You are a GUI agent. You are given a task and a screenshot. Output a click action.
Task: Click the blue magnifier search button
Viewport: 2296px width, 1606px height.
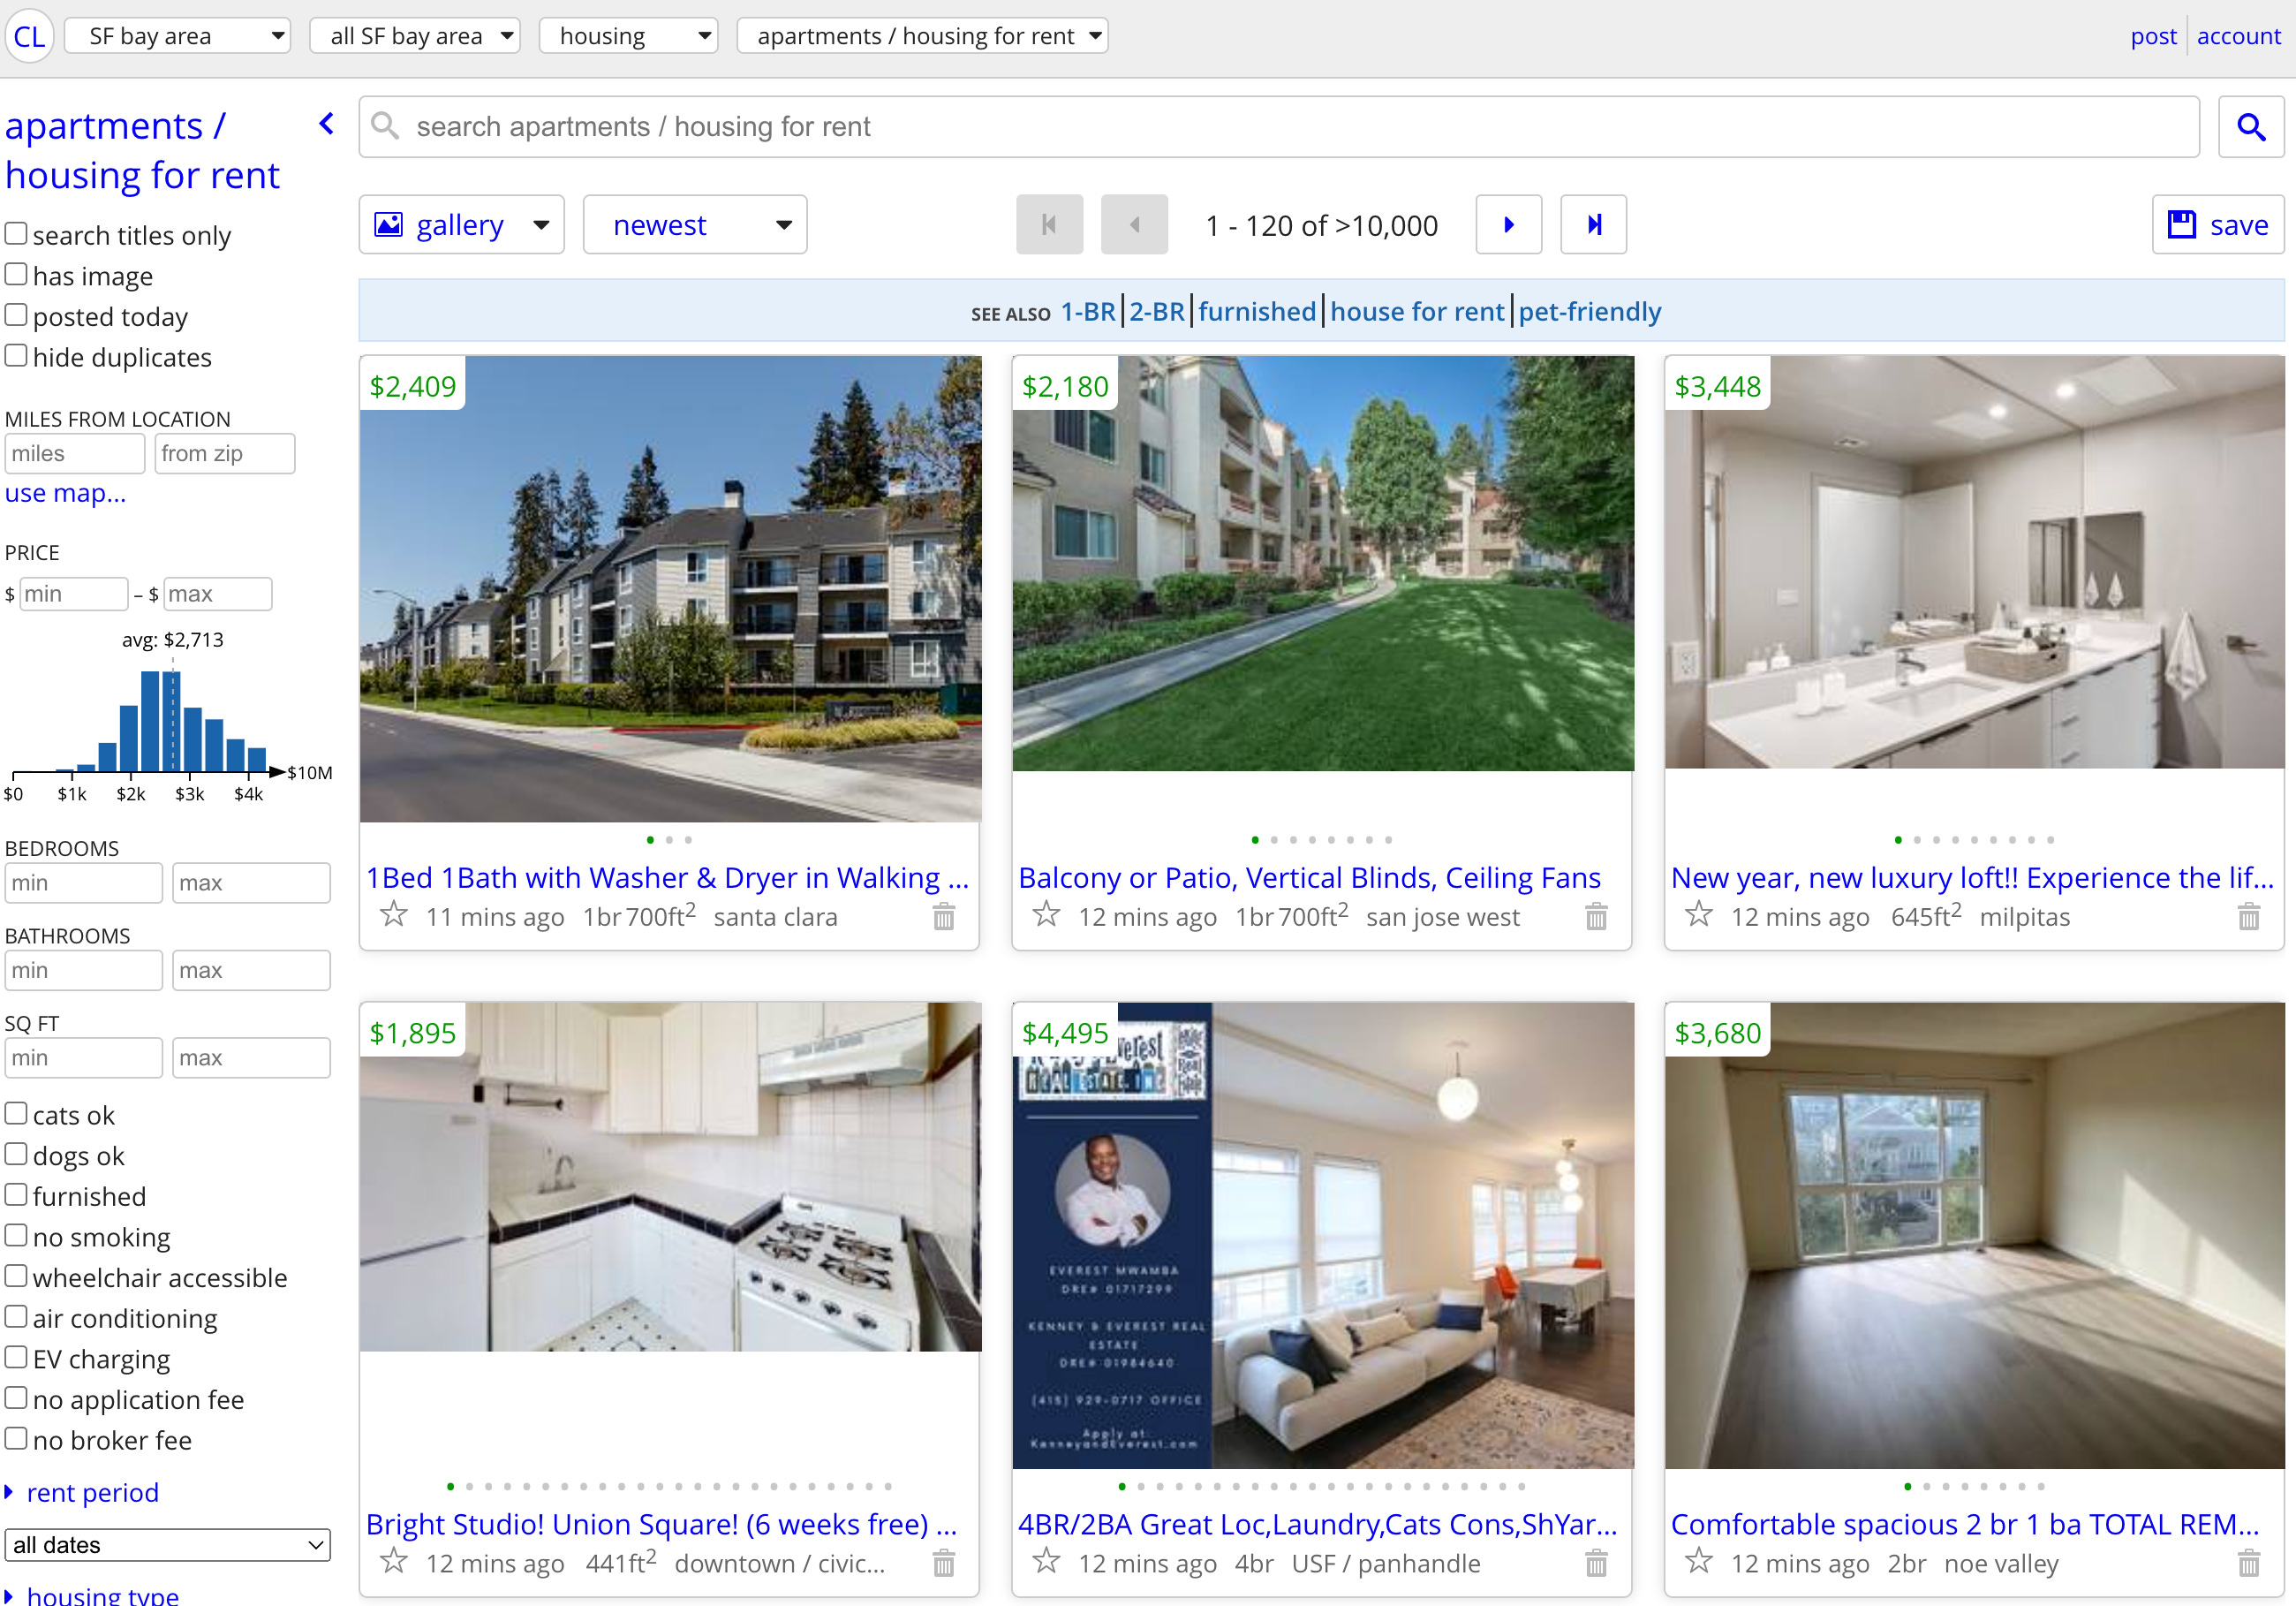pyautogui.click(x=2250, y=126)
